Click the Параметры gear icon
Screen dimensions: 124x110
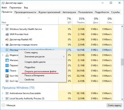click(7, 66)
